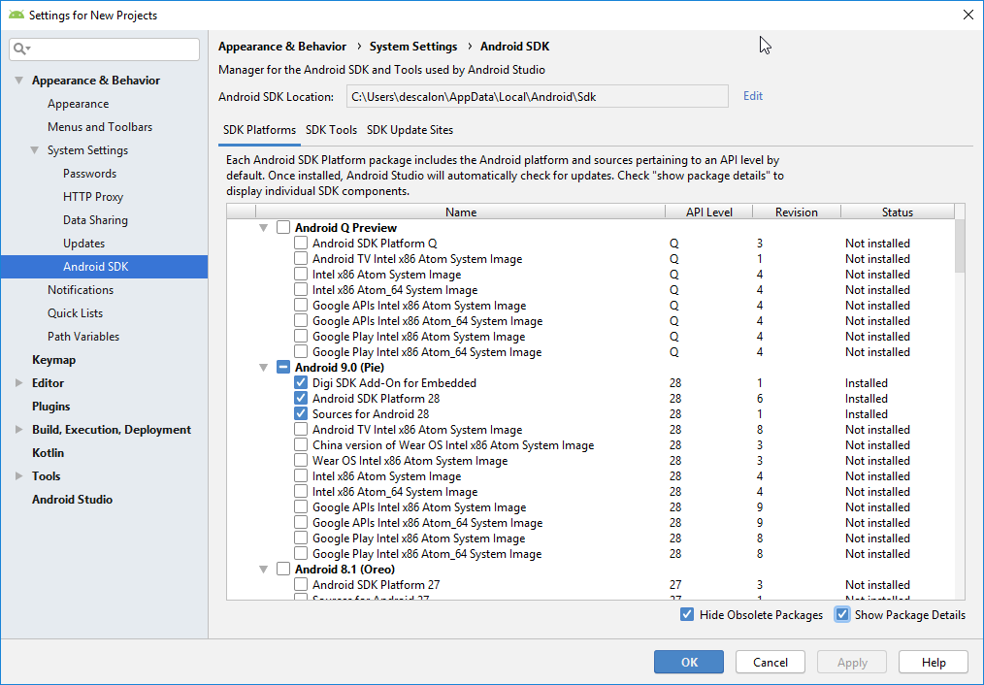The height and width of the screenshot is (685, 984).
Task: Open the Android Studio settings entry
Action: click(x=72, y=500)
